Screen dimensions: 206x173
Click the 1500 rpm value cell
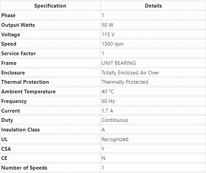[113, 44]
